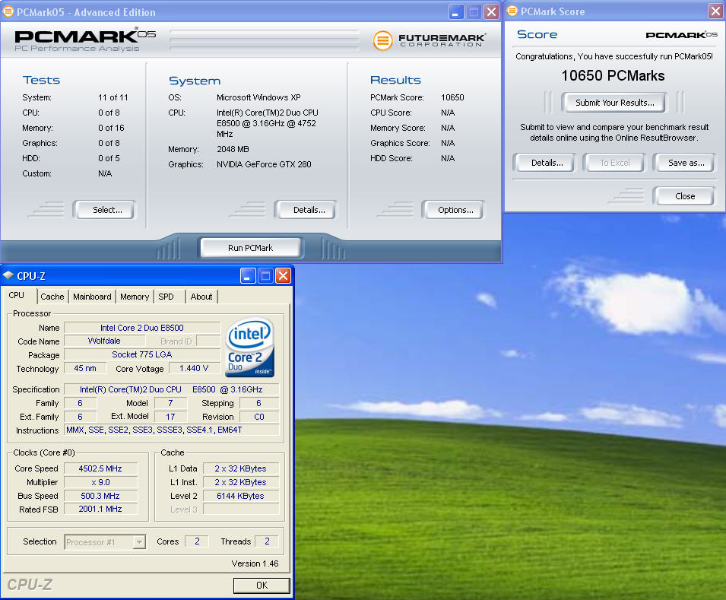Viewport: 726px width, 600px height.
Task: Open the About tab in CPU-Z
Action: coord(201,297)
